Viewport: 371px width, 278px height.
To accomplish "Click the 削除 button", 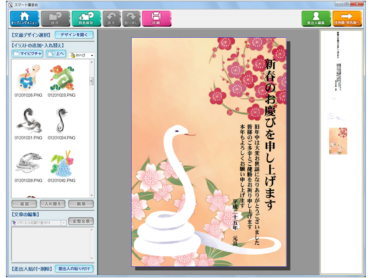I will click(81, 204).
